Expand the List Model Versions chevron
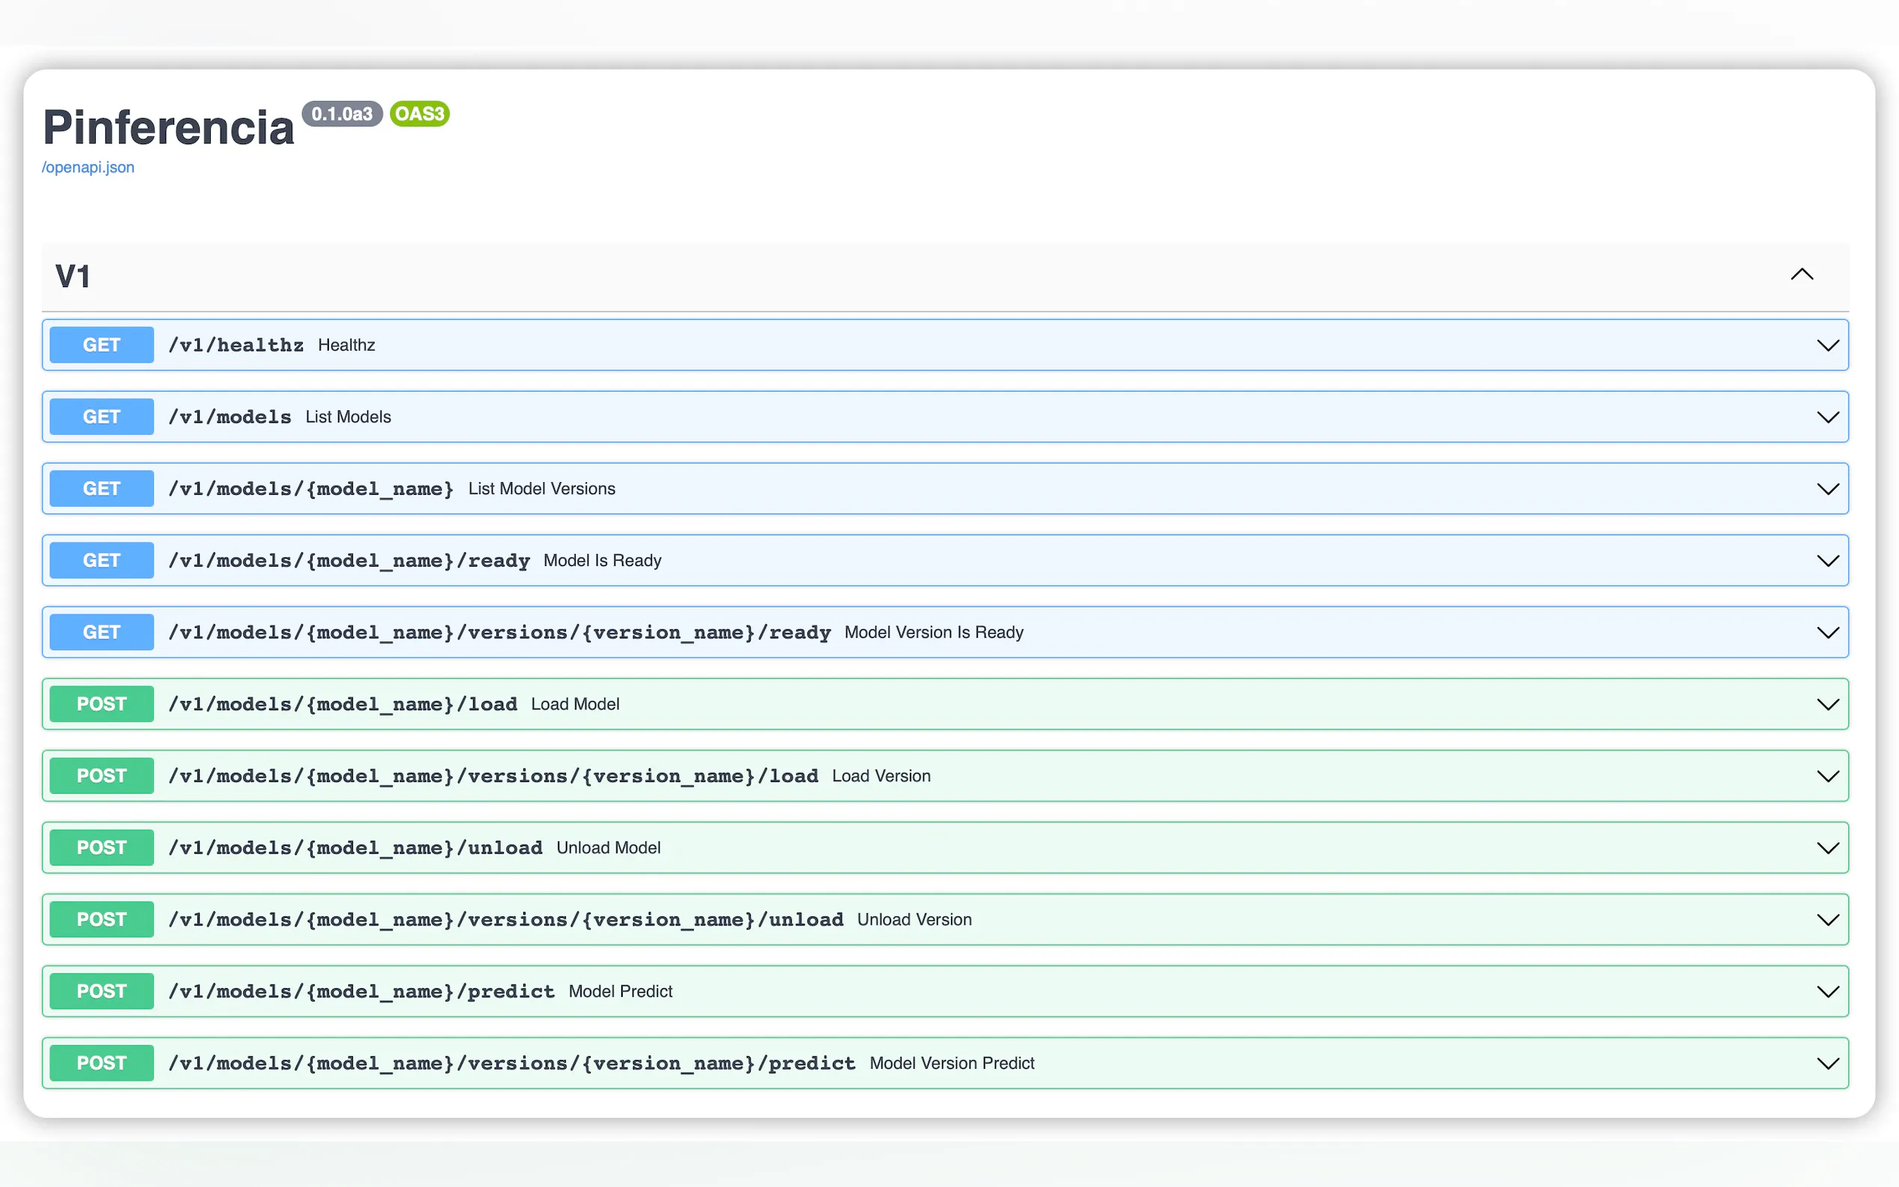Viewport: 1899px width, 1187px height. [x=1827, y=489]
